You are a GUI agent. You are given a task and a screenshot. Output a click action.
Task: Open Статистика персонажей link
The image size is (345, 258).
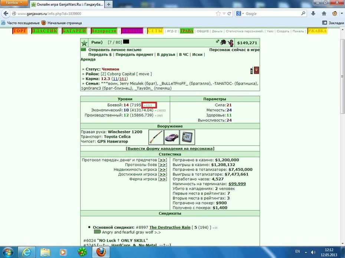[x=244, y=31]
